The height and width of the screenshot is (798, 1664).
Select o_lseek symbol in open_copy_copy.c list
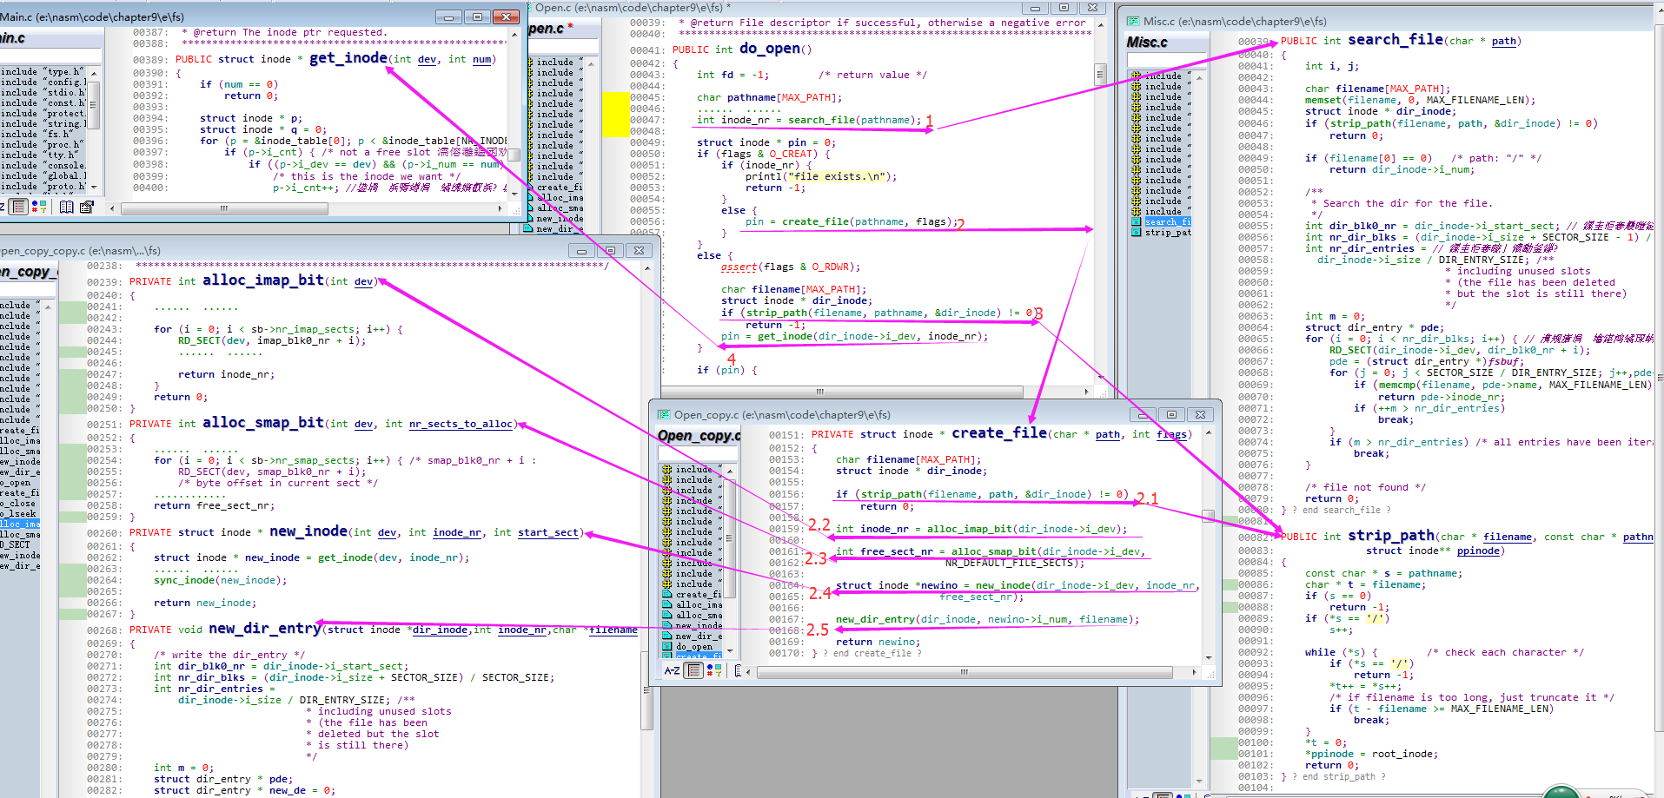click(19, 514)
